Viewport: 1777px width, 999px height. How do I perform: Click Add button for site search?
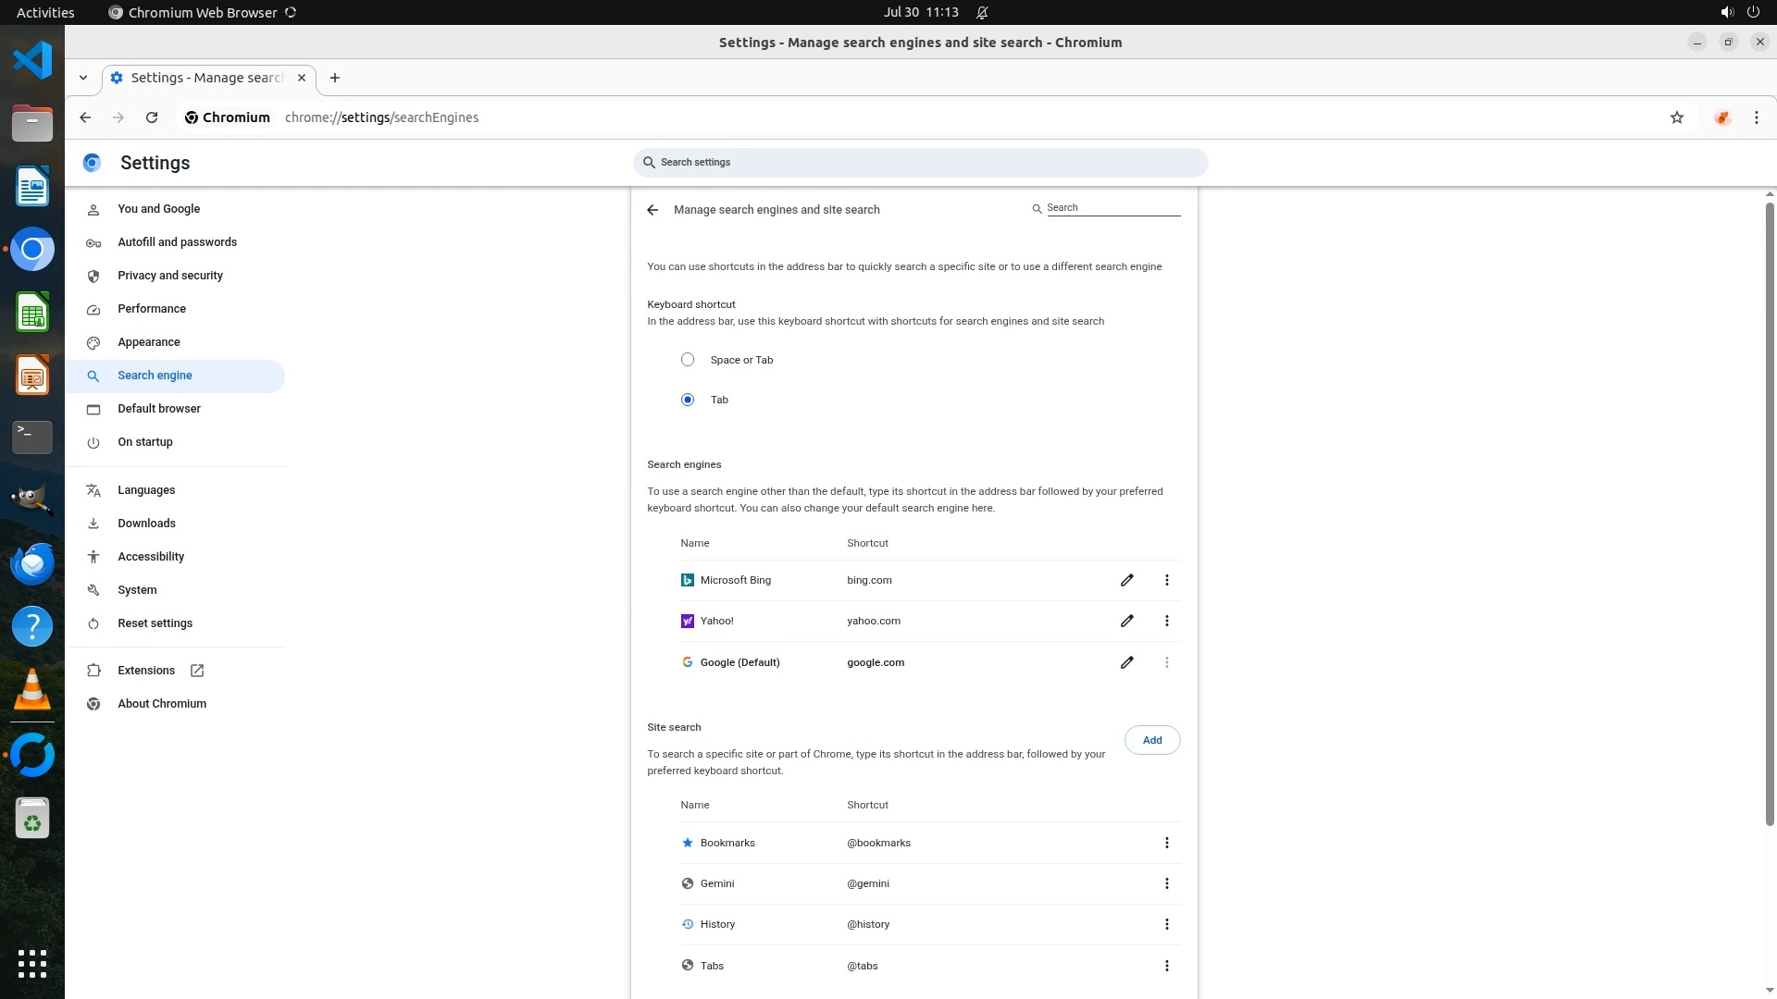coord(1151,740)
